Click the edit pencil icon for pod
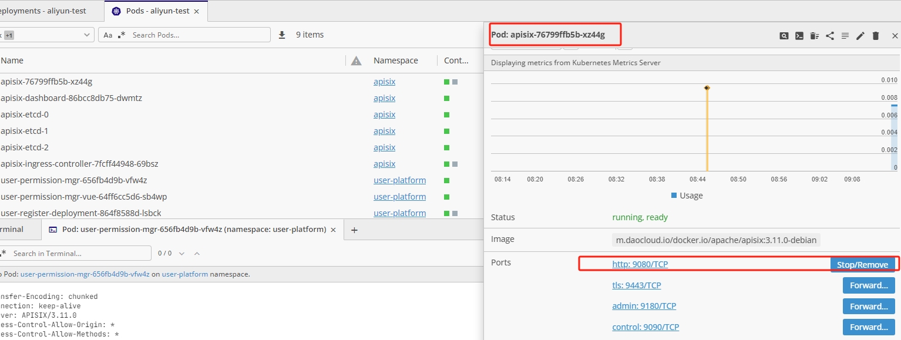Image resolution: width=901 pixels, height=340 pixels. pos(860,36)
